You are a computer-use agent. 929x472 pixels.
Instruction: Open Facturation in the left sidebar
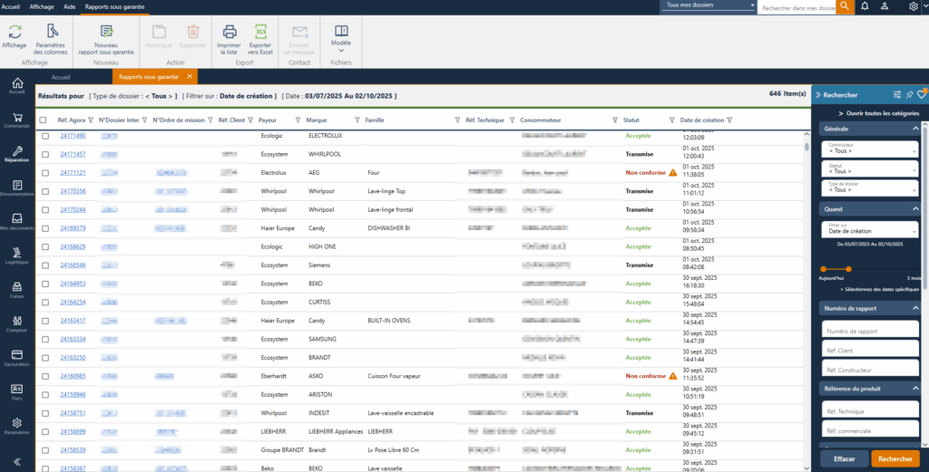[17, 357]
